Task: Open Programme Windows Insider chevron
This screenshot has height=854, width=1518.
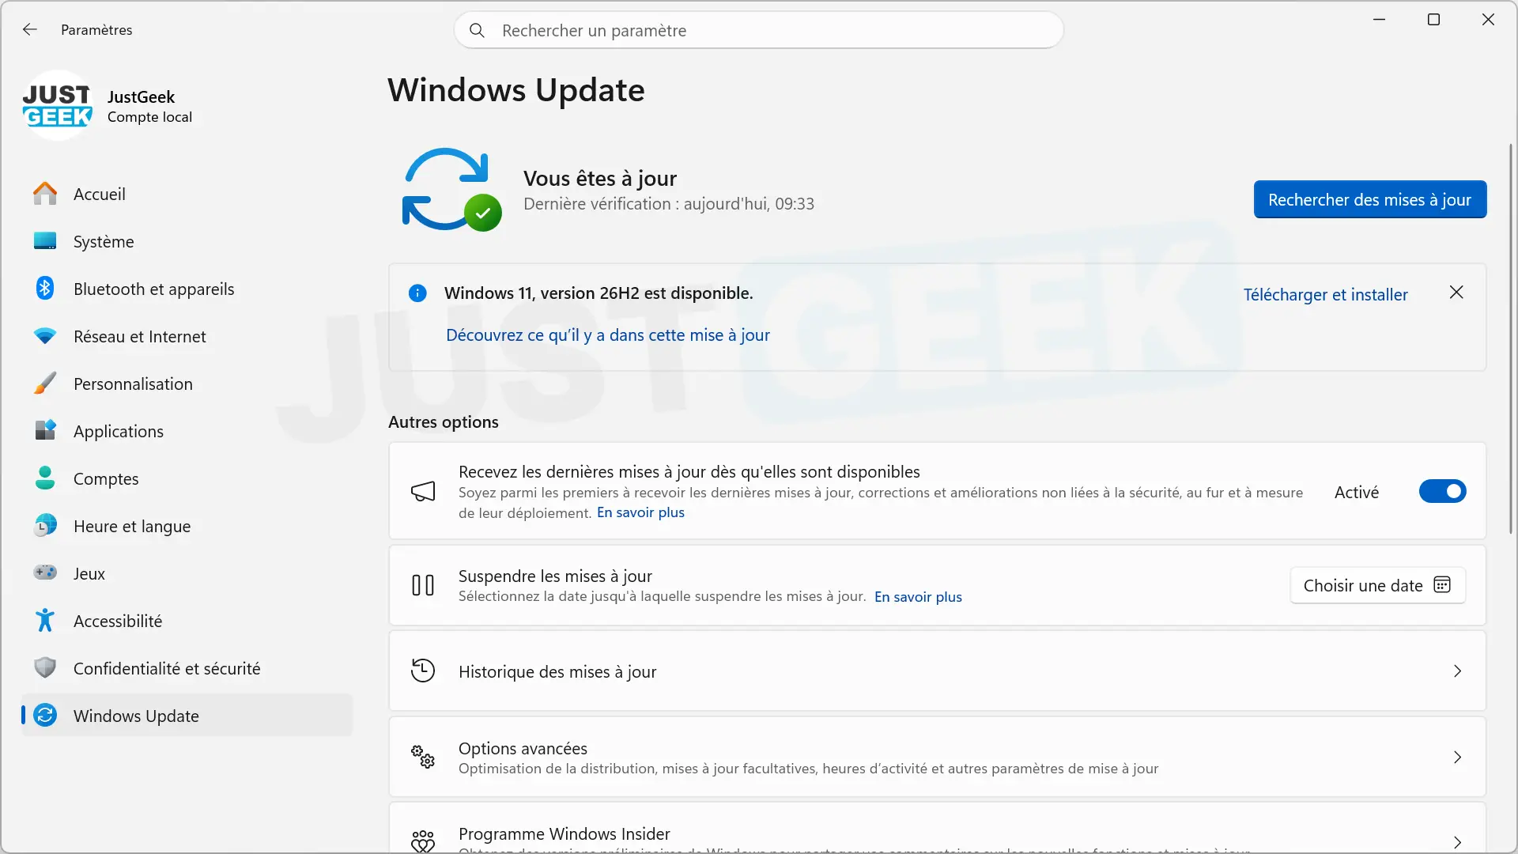Action: click(x=1457, y=842)
